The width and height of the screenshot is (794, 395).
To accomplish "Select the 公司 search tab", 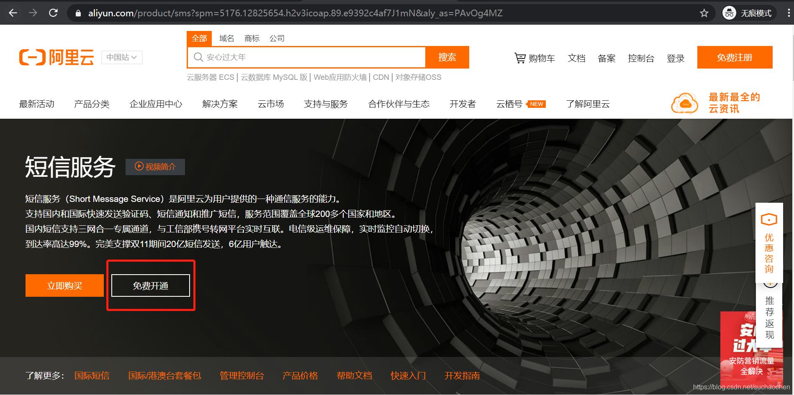I will (277, 38).
